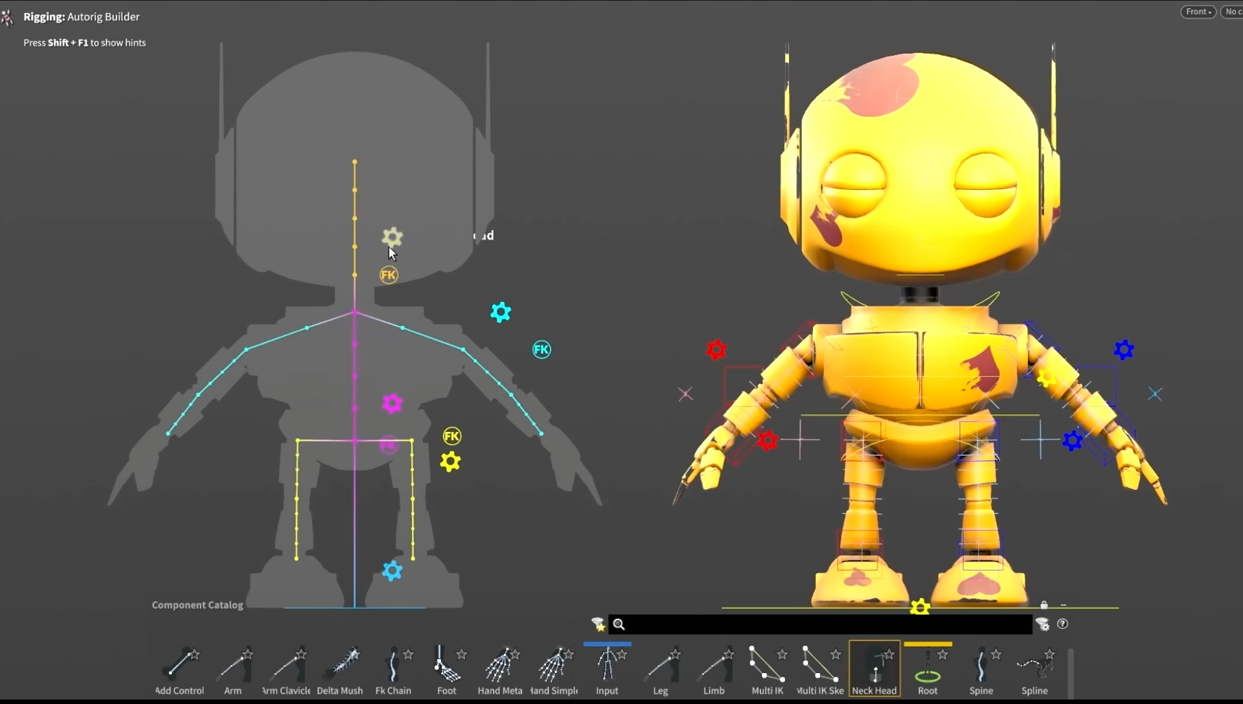Toggle the cyan FK badge for arms
The height and width of the screenshot is (704, 1243).
coord(542,350)
